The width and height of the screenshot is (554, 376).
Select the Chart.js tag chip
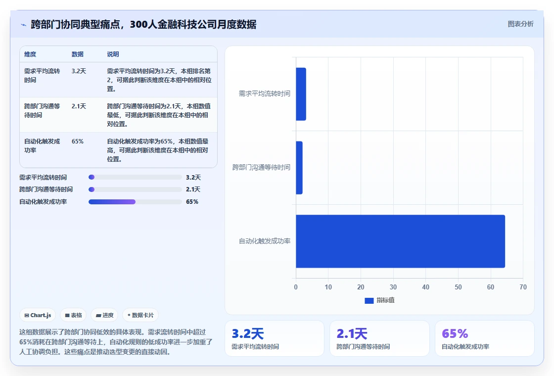pos(38,315)
